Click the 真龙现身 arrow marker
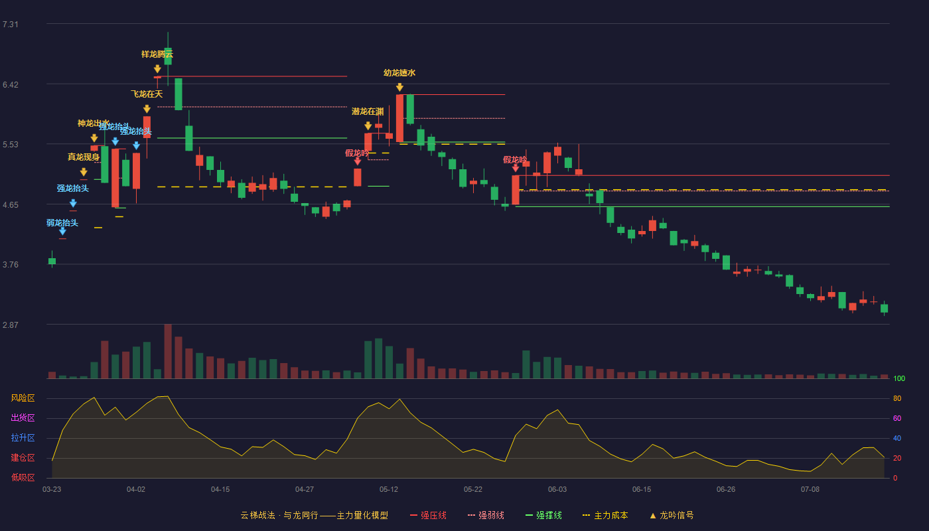Image resolution: width=929 pixels, height=531 pixels. (x=84, y=172)
